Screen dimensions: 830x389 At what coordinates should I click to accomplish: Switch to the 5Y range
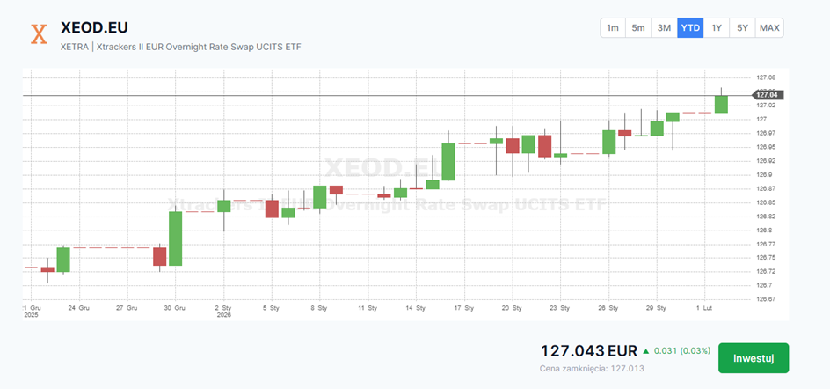point(743,28)
